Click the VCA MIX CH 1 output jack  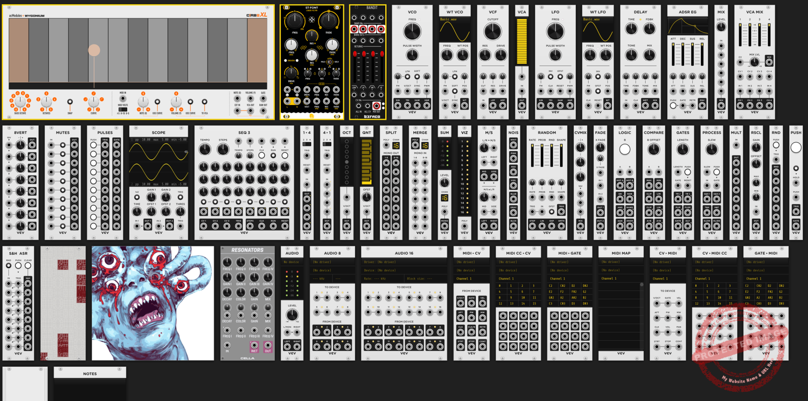click(x=740, y=105)
